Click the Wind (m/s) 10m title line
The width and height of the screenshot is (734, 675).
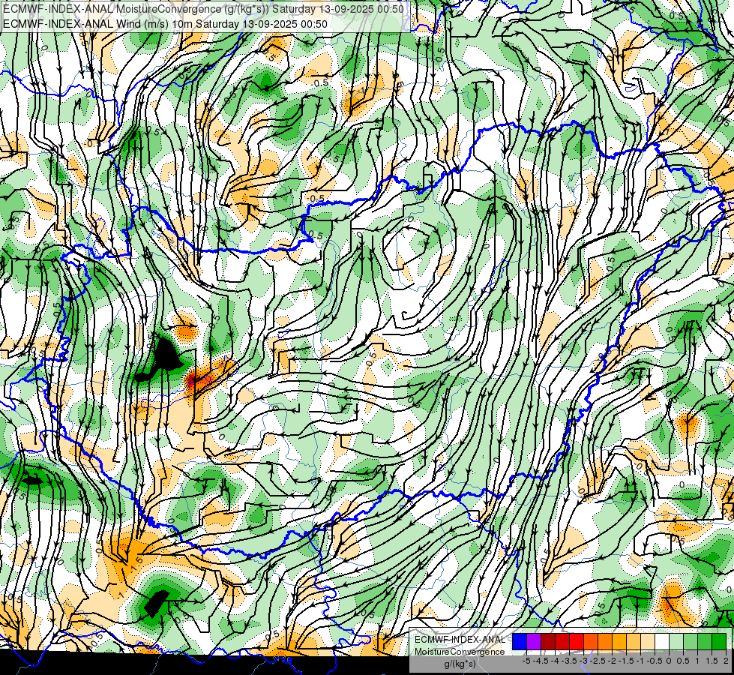click(x=165, y=23)
